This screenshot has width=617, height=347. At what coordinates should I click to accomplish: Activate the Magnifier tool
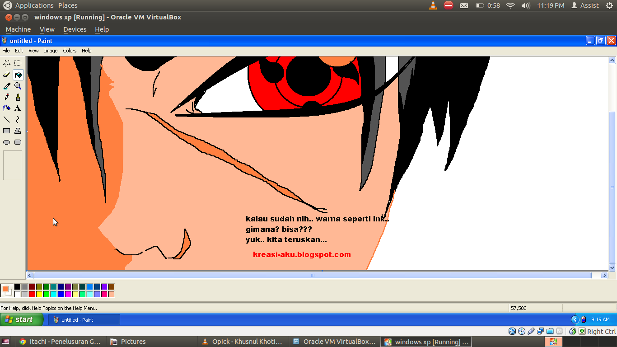(18, 86)
